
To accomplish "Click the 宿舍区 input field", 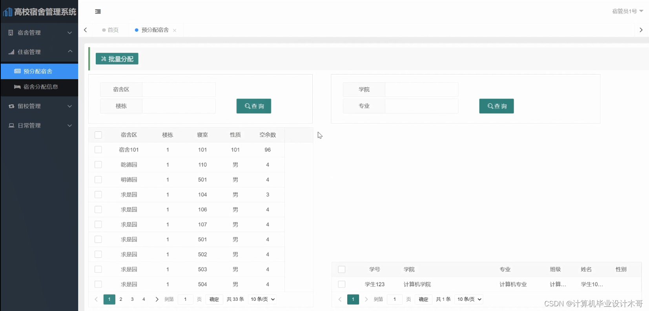I will coord(179,89).
